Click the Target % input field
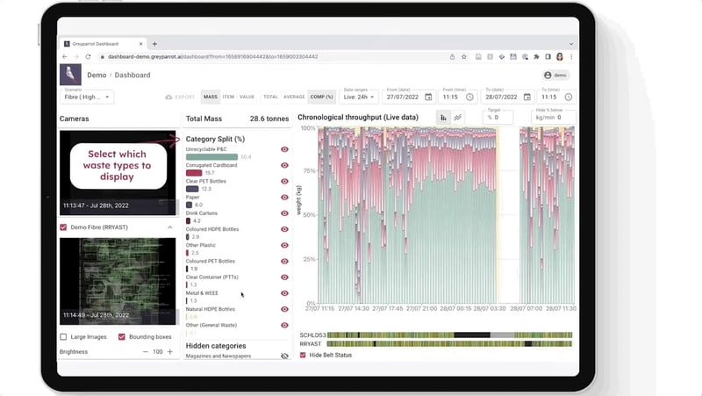Image resolution: width=702 pixels, height=396 pixels. coord(498,118)
